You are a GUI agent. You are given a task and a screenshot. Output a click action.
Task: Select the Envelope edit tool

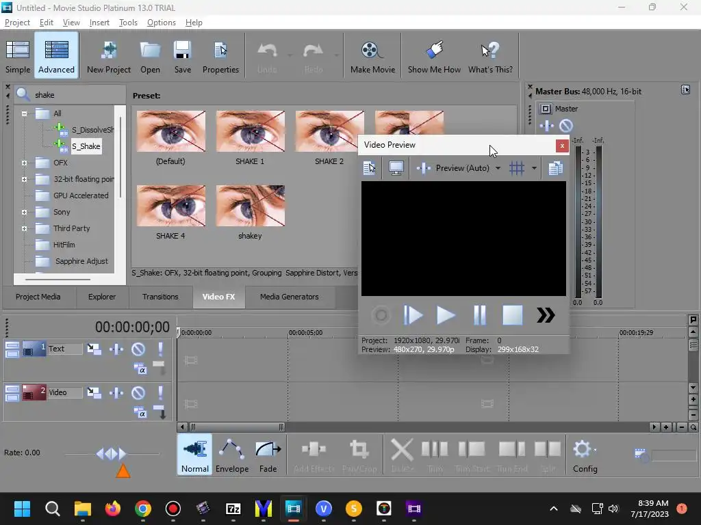pos(232,455)
